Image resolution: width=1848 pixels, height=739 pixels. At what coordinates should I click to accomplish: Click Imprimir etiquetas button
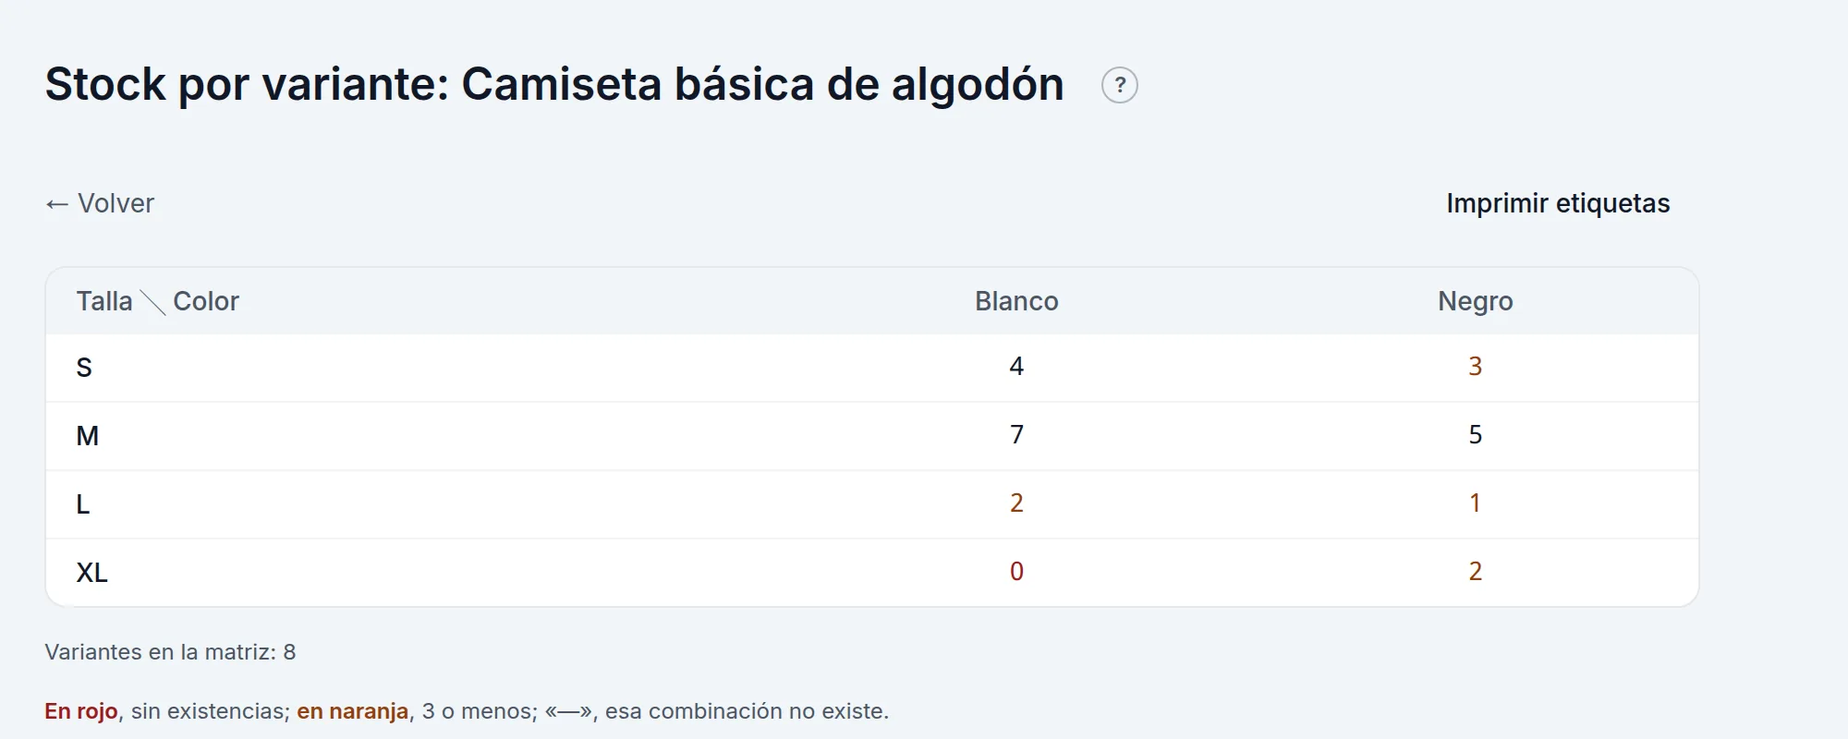1558,203
